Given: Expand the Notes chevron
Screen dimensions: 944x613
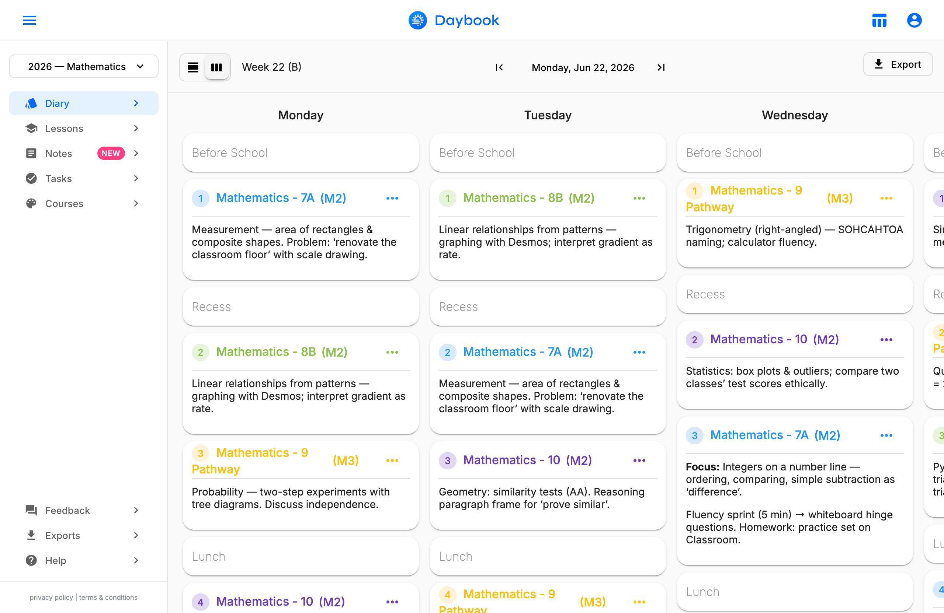Looking at the screenshot, I should (x=136, y=153).
